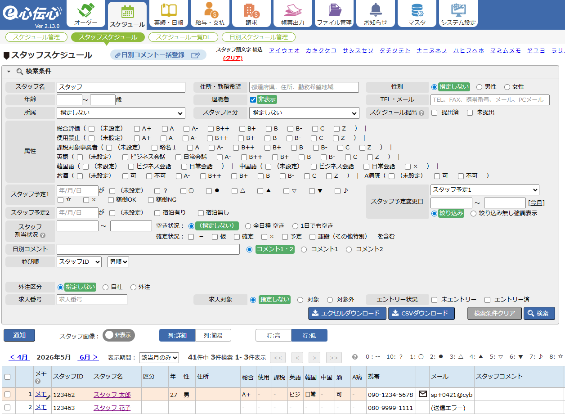Viewport: 565px width, 414px height.
Task: Open スタッフ予定1 change-date dropdown
Action: [x=484, y=190]
